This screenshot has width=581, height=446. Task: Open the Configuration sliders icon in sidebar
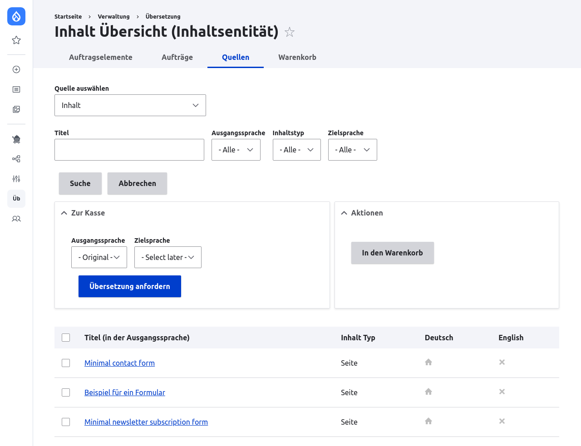click(16, 179)
